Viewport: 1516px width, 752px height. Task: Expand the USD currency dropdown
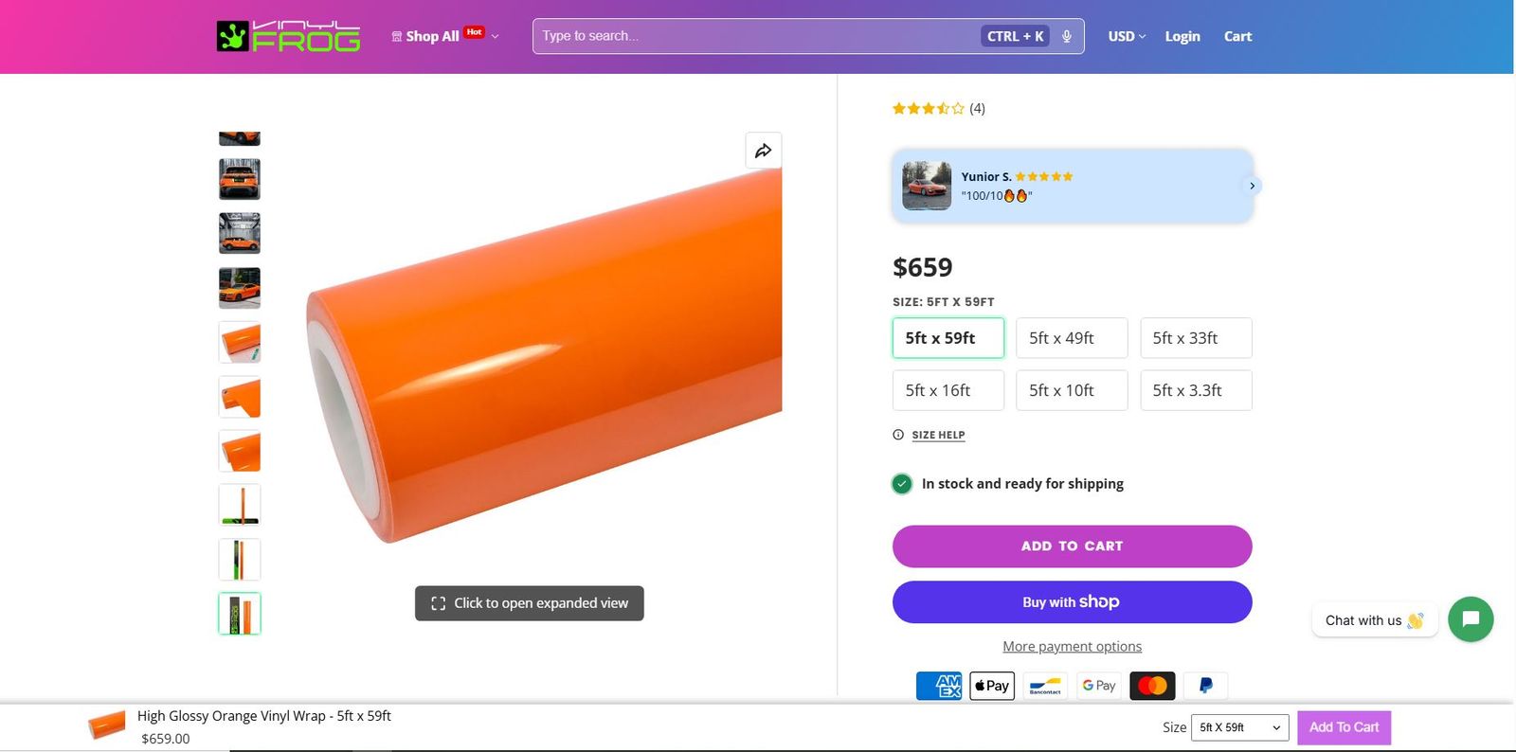(1127, 36)
